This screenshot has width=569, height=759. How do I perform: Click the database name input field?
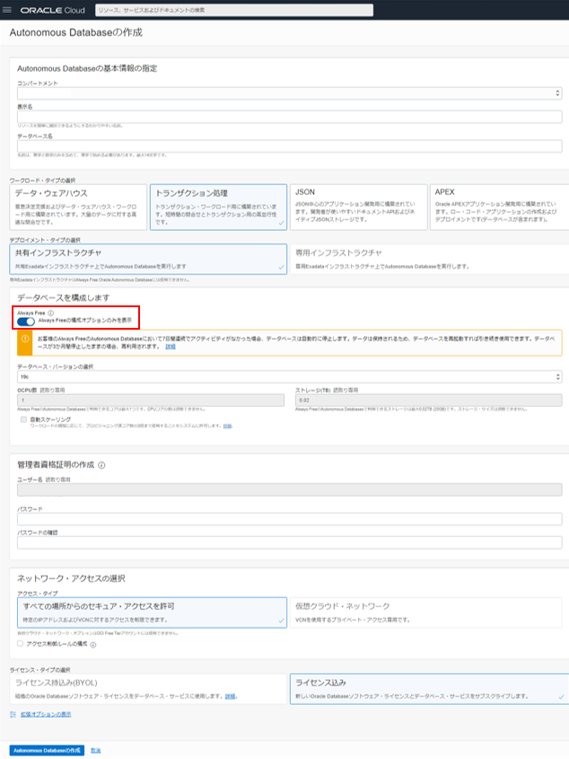tap(289, 146)
